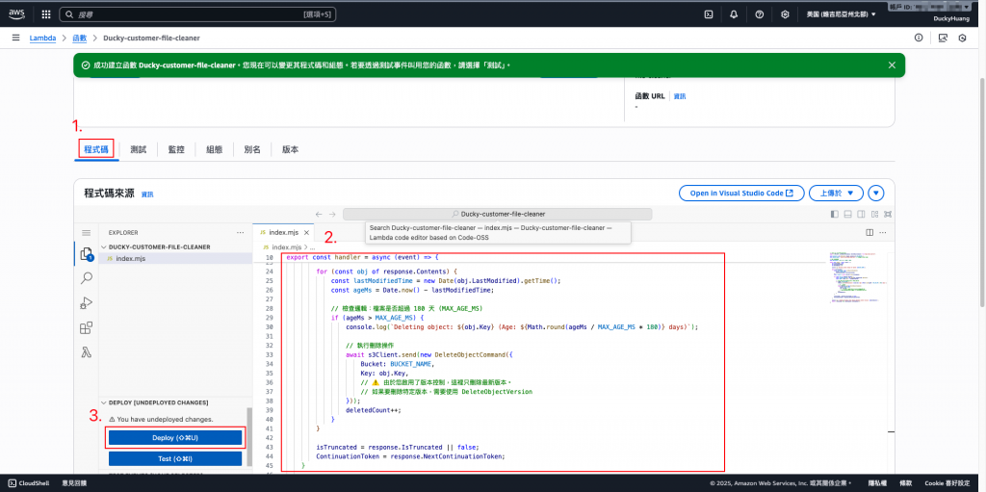This screenshot has width=986, height=492.
Task: Show the Explorer view in the activity bar
Action: pos(86,254)
